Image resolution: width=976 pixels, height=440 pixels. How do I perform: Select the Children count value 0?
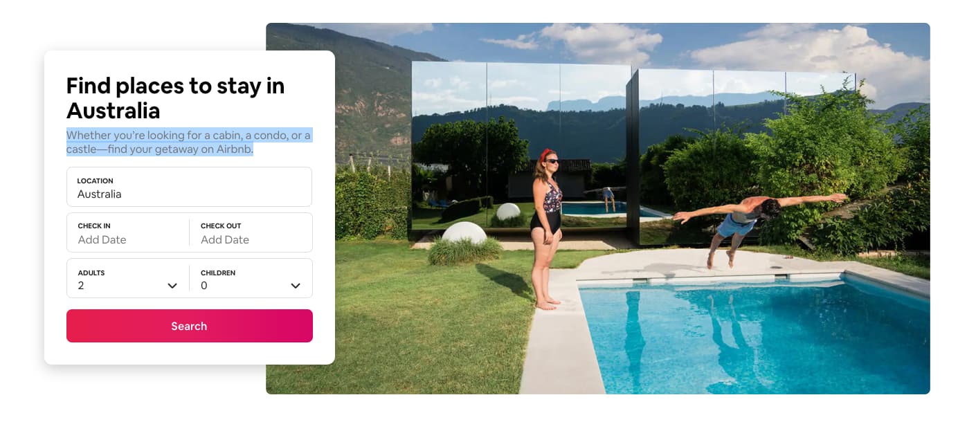click(204, 286)
